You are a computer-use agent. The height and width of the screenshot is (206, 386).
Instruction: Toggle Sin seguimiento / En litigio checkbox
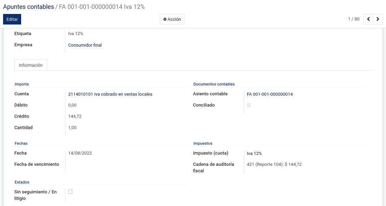pos(70,192)
